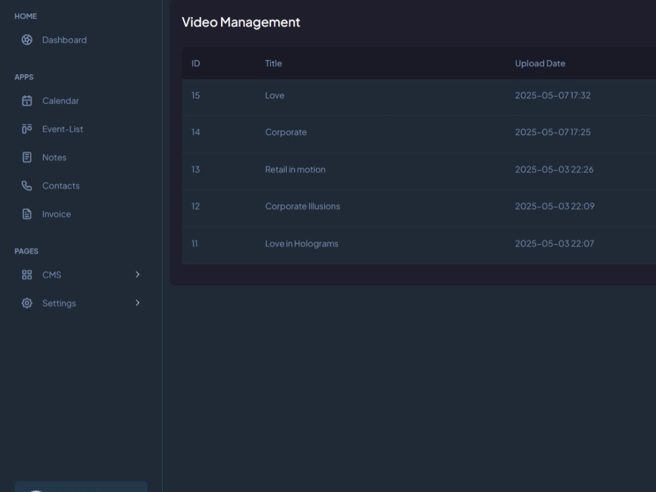Screen dimensions: 656x492
Task: Select Invoice in the sidebar
Action: 56,215
